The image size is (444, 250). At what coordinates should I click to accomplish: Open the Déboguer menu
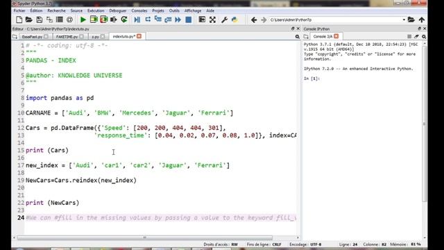click(118, 11)
